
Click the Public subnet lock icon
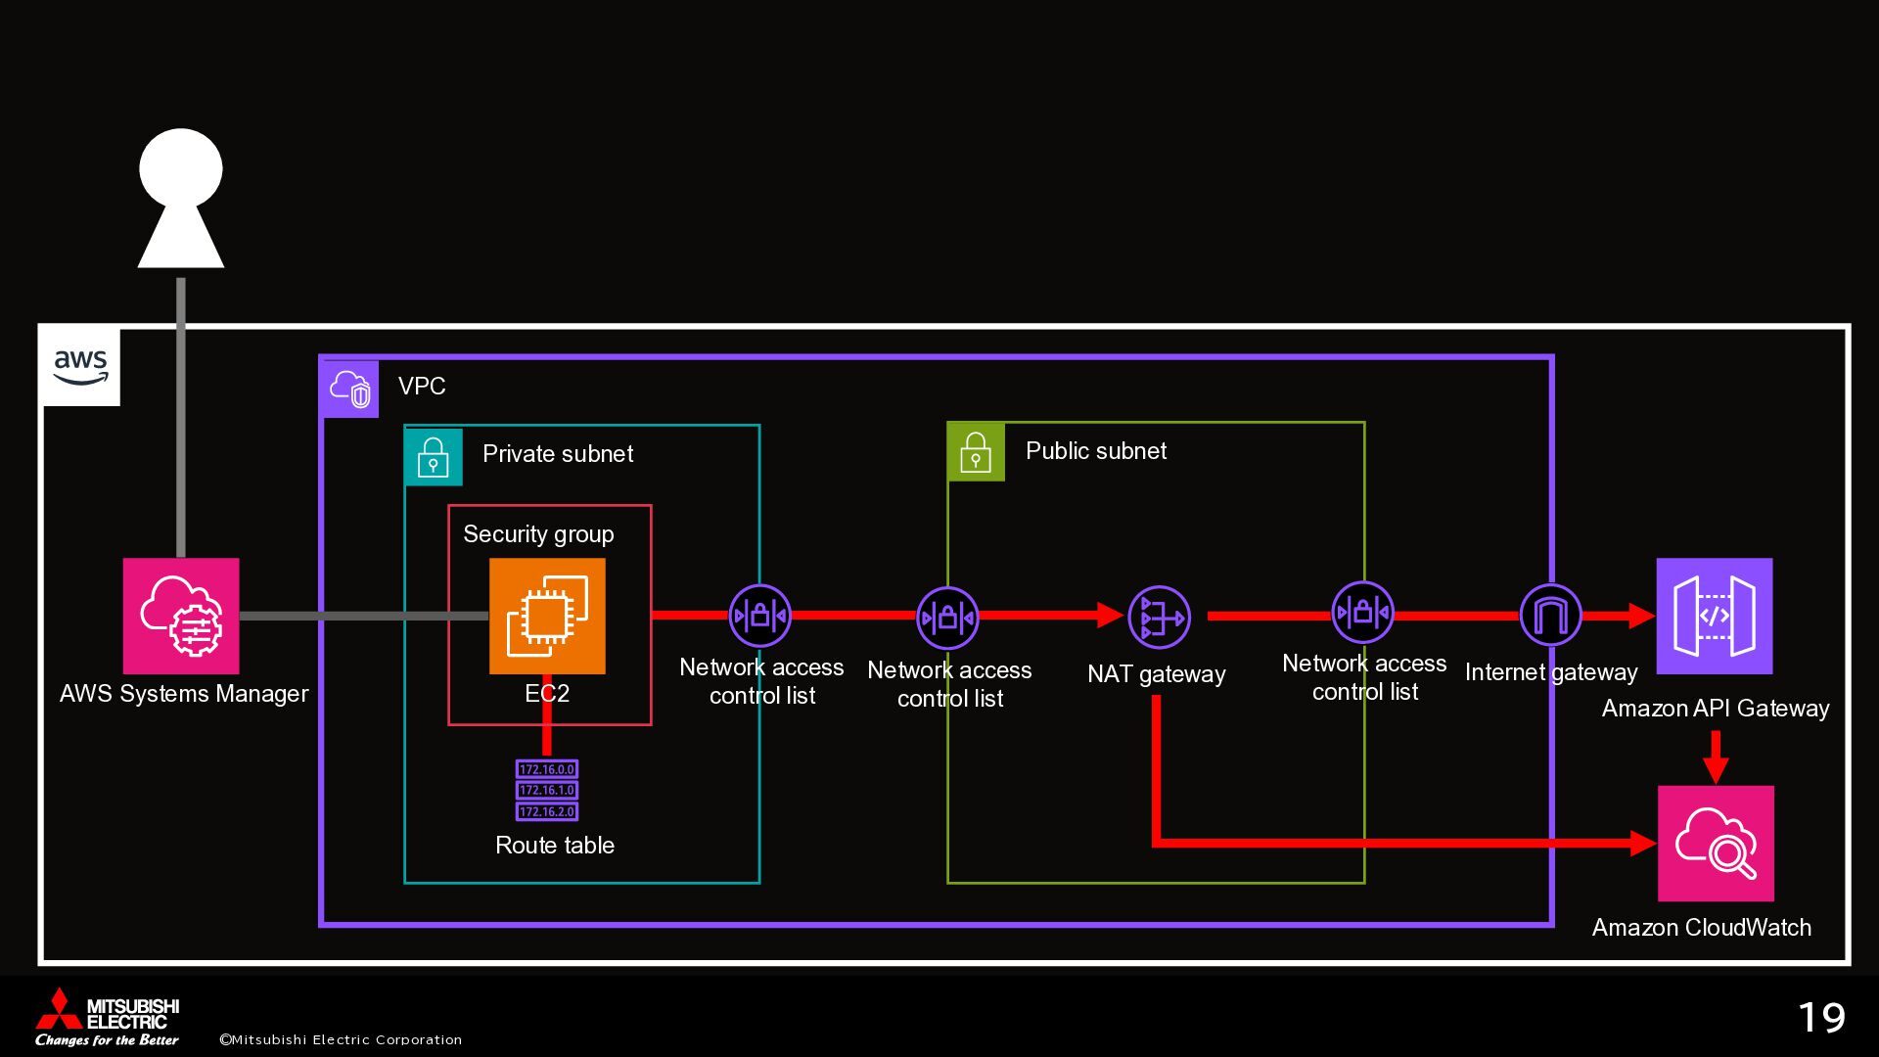coord(976,452)
